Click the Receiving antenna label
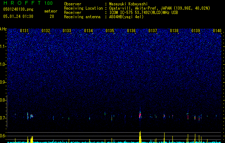 click(82, 17)
